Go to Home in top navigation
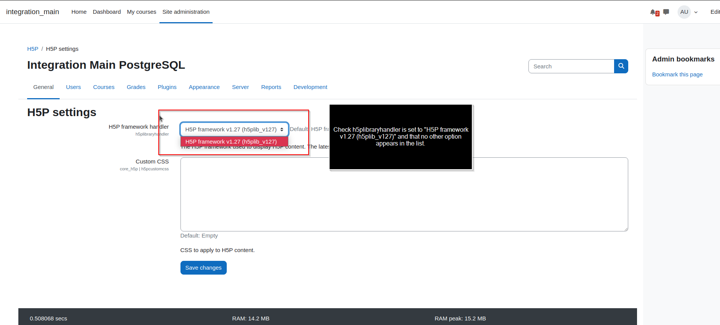The height and width of the screenshot is (325, 720). [x=79, y=12]
